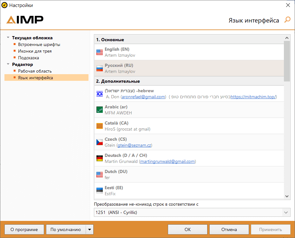Confirm settings with the OK button

point(187,229)
